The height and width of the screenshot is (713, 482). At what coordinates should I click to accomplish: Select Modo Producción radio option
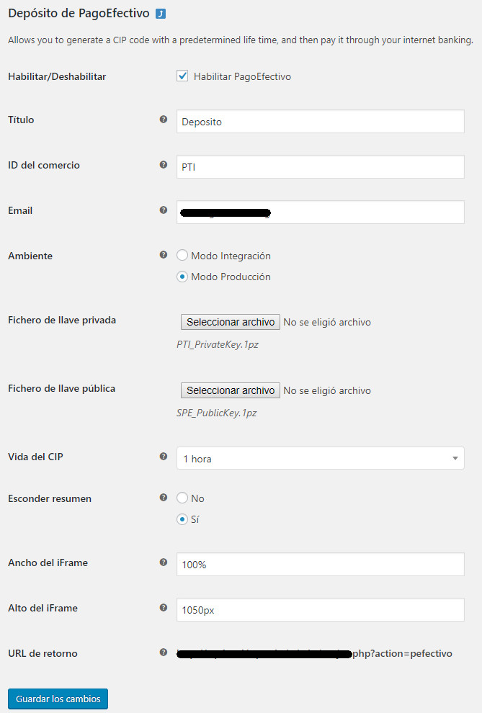(182, 277)
